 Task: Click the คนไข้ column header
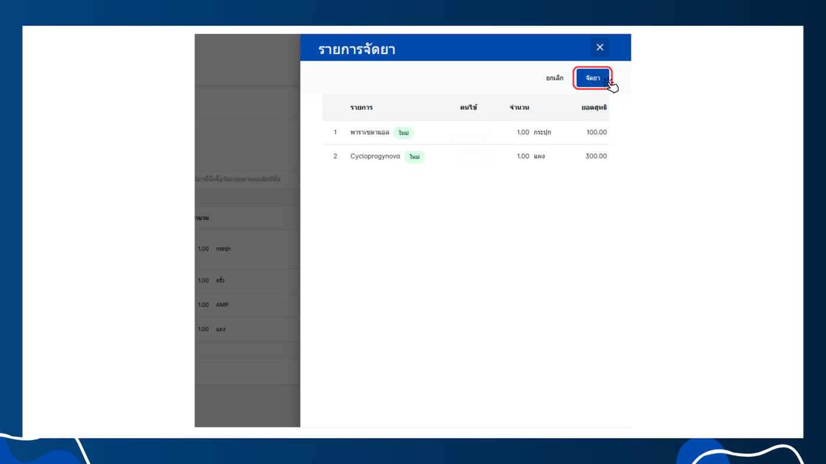pyautogui.click(x=468, y=108)
